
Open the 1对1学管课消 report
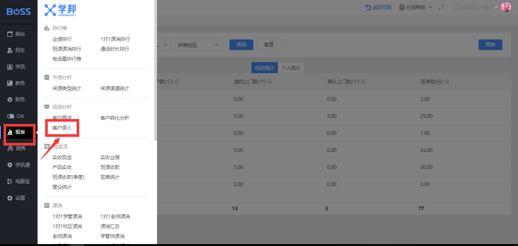(67, 216)
